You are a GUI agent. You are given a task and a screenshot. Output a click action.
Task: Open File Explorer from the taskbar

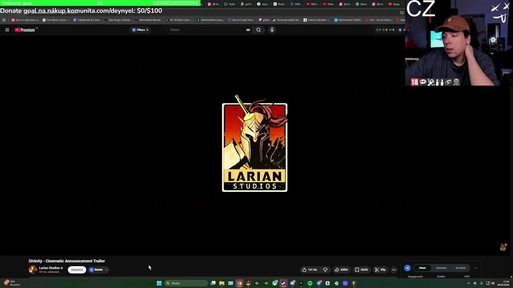[x=222, y=283]
